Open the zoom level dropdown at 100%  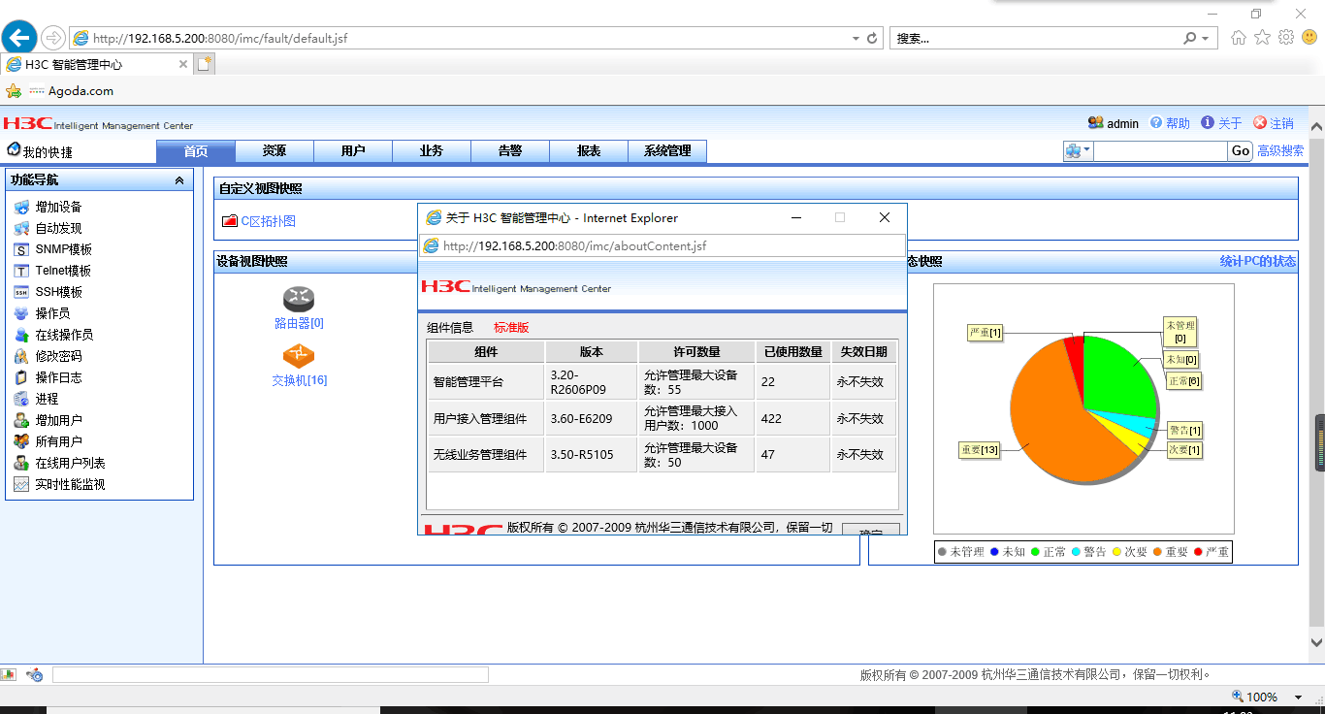[x=1298, y=698]
